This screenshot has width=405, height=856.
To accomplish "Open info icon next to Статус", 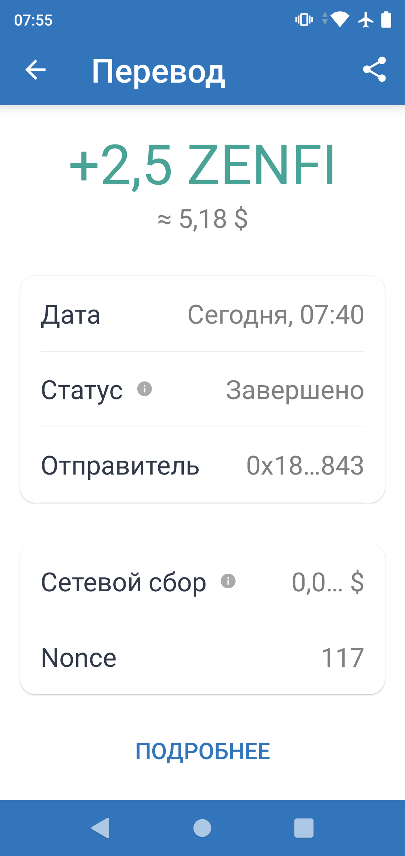I will 144,389.
